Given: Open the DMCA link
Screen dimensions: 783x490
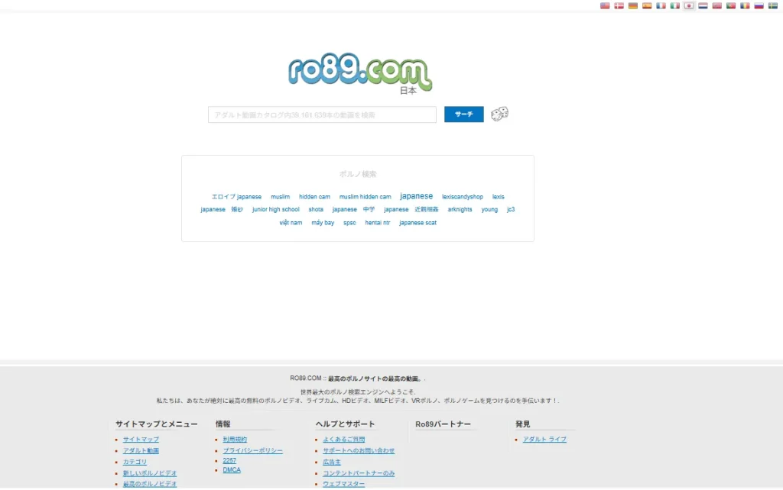Looking at the screenshot, I should pyautogui.click(x=232, y=470).
